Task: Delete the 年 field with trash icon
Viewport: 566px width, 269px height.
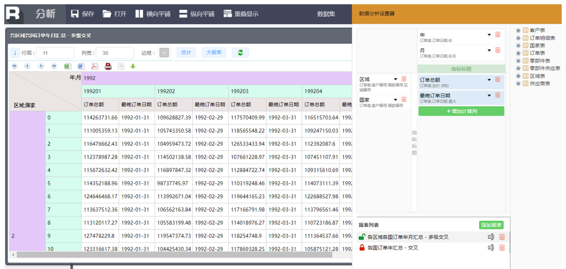Action: pos(498,35)
